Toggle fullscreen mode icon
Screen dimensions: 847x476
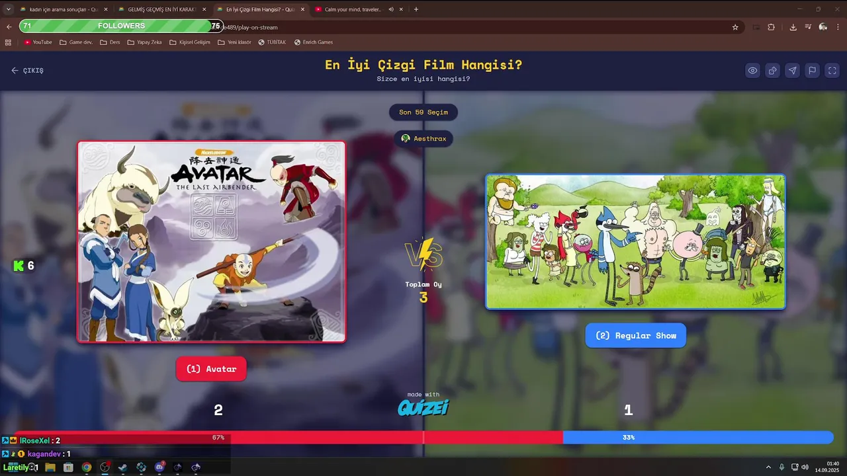tap(832, 71)
